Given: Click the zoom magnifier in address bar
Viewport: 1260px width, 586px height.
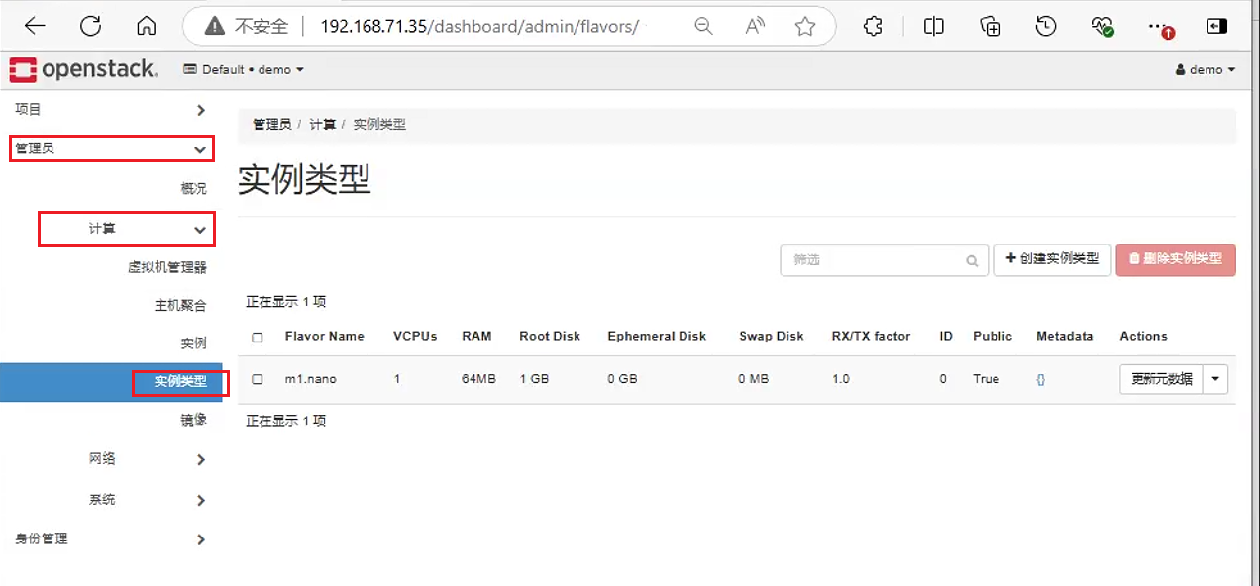Looking at the screenshot, I should tap(703, 27).
